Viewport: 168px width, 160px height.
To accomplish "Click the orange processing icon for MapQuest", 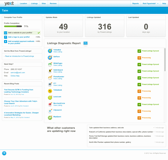I will 139,118.
